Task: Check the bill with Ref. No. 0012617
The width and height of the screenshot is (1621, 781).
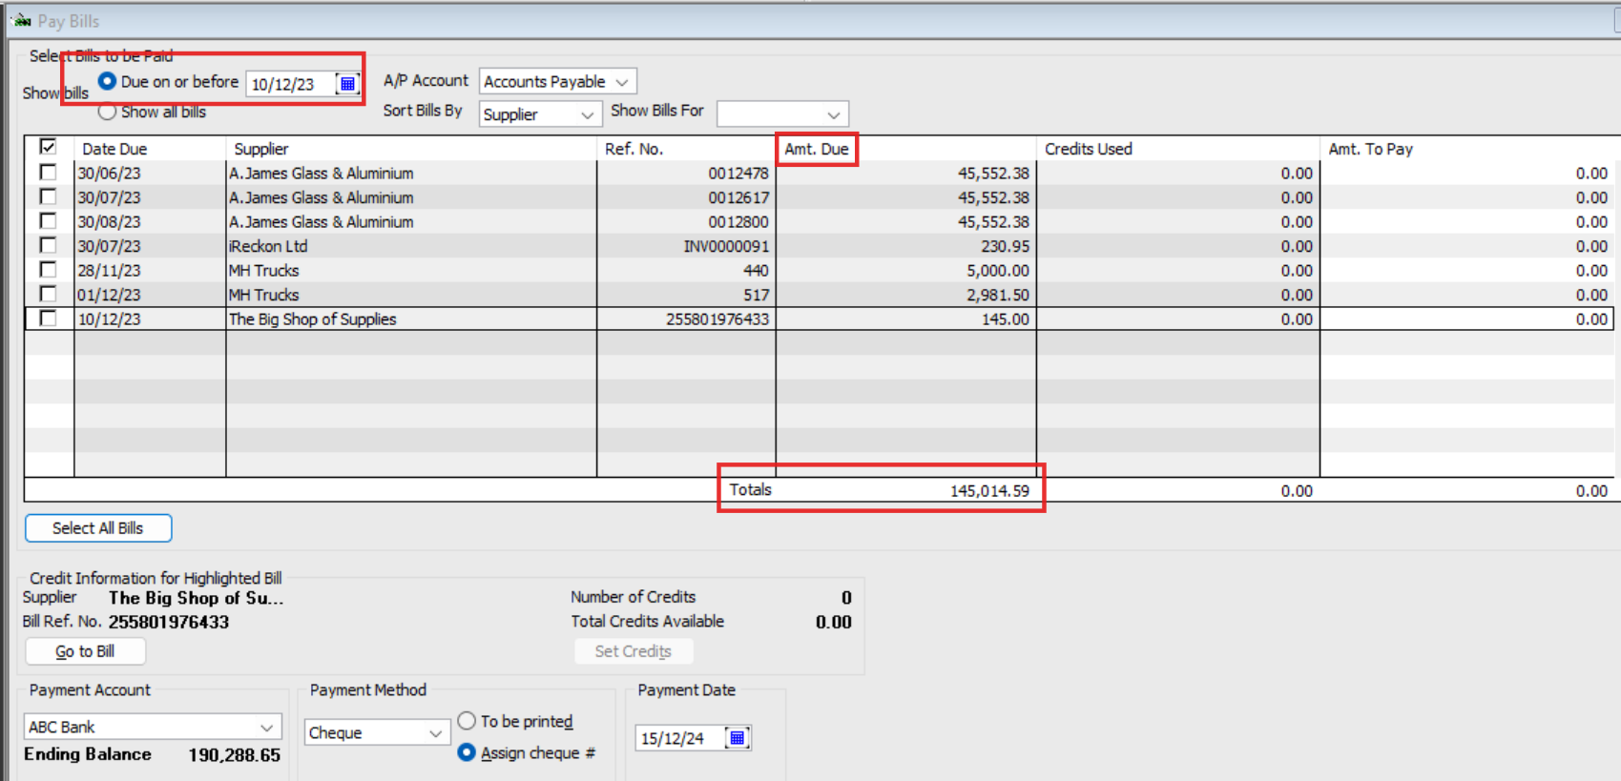Action: tap(48, 196)
